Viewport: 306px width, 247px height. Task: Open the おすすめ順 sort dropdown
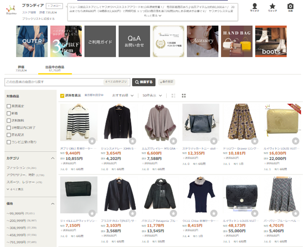[x=123, y=95]
